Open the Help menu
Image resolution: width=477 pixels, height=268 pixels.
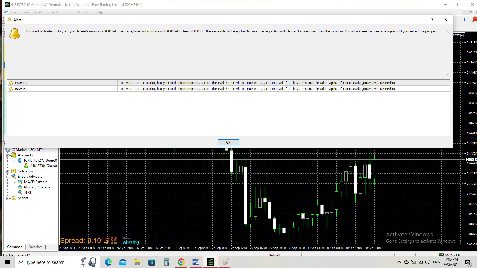[99, 12]
